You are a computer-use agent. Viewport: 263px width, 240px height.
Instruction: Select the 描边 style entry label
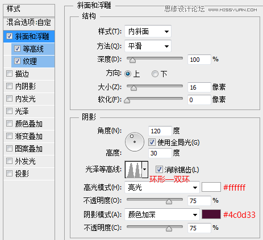click(x=22, y=74)
